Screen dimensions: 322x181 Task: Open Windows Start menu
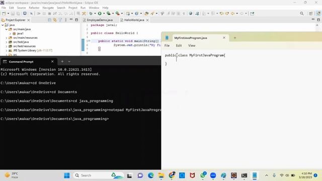pos(67,175)
